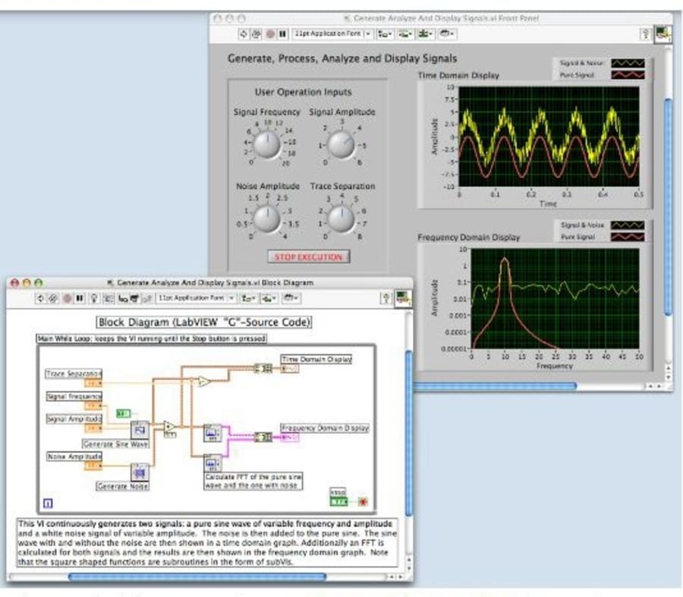Click the Time Domain Display graph plot area
The image size is (683, 597).
coord(549,137)
